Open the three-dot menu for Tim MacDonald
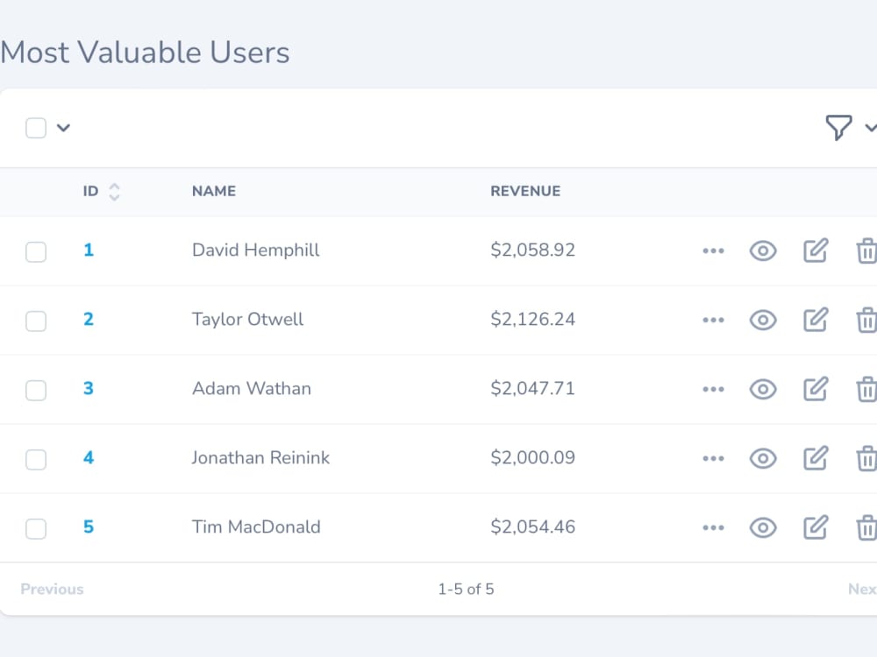Screen dimensions: 877x657 713,527
